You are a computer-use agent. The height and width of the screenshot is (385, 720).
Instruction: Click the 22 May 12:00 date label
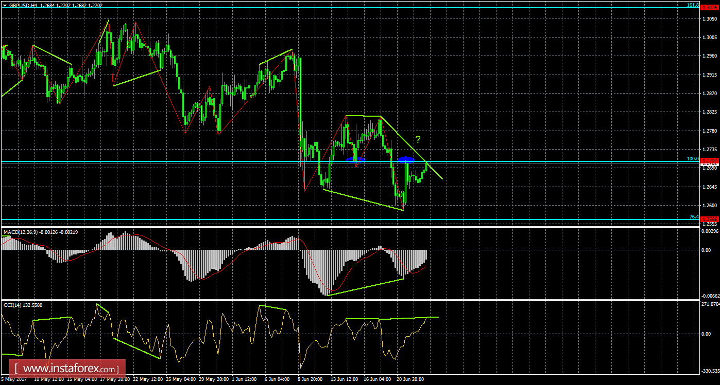(x=149, y=380)
